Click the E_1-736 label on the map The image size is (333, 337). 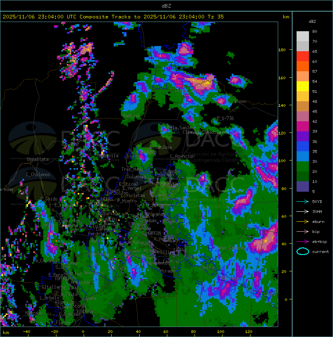[225, 118]
